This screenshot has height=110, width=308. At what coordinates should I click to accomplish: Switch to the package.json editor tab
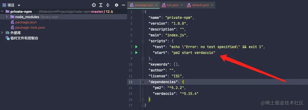pyautogui.click(x=144, y=5)
